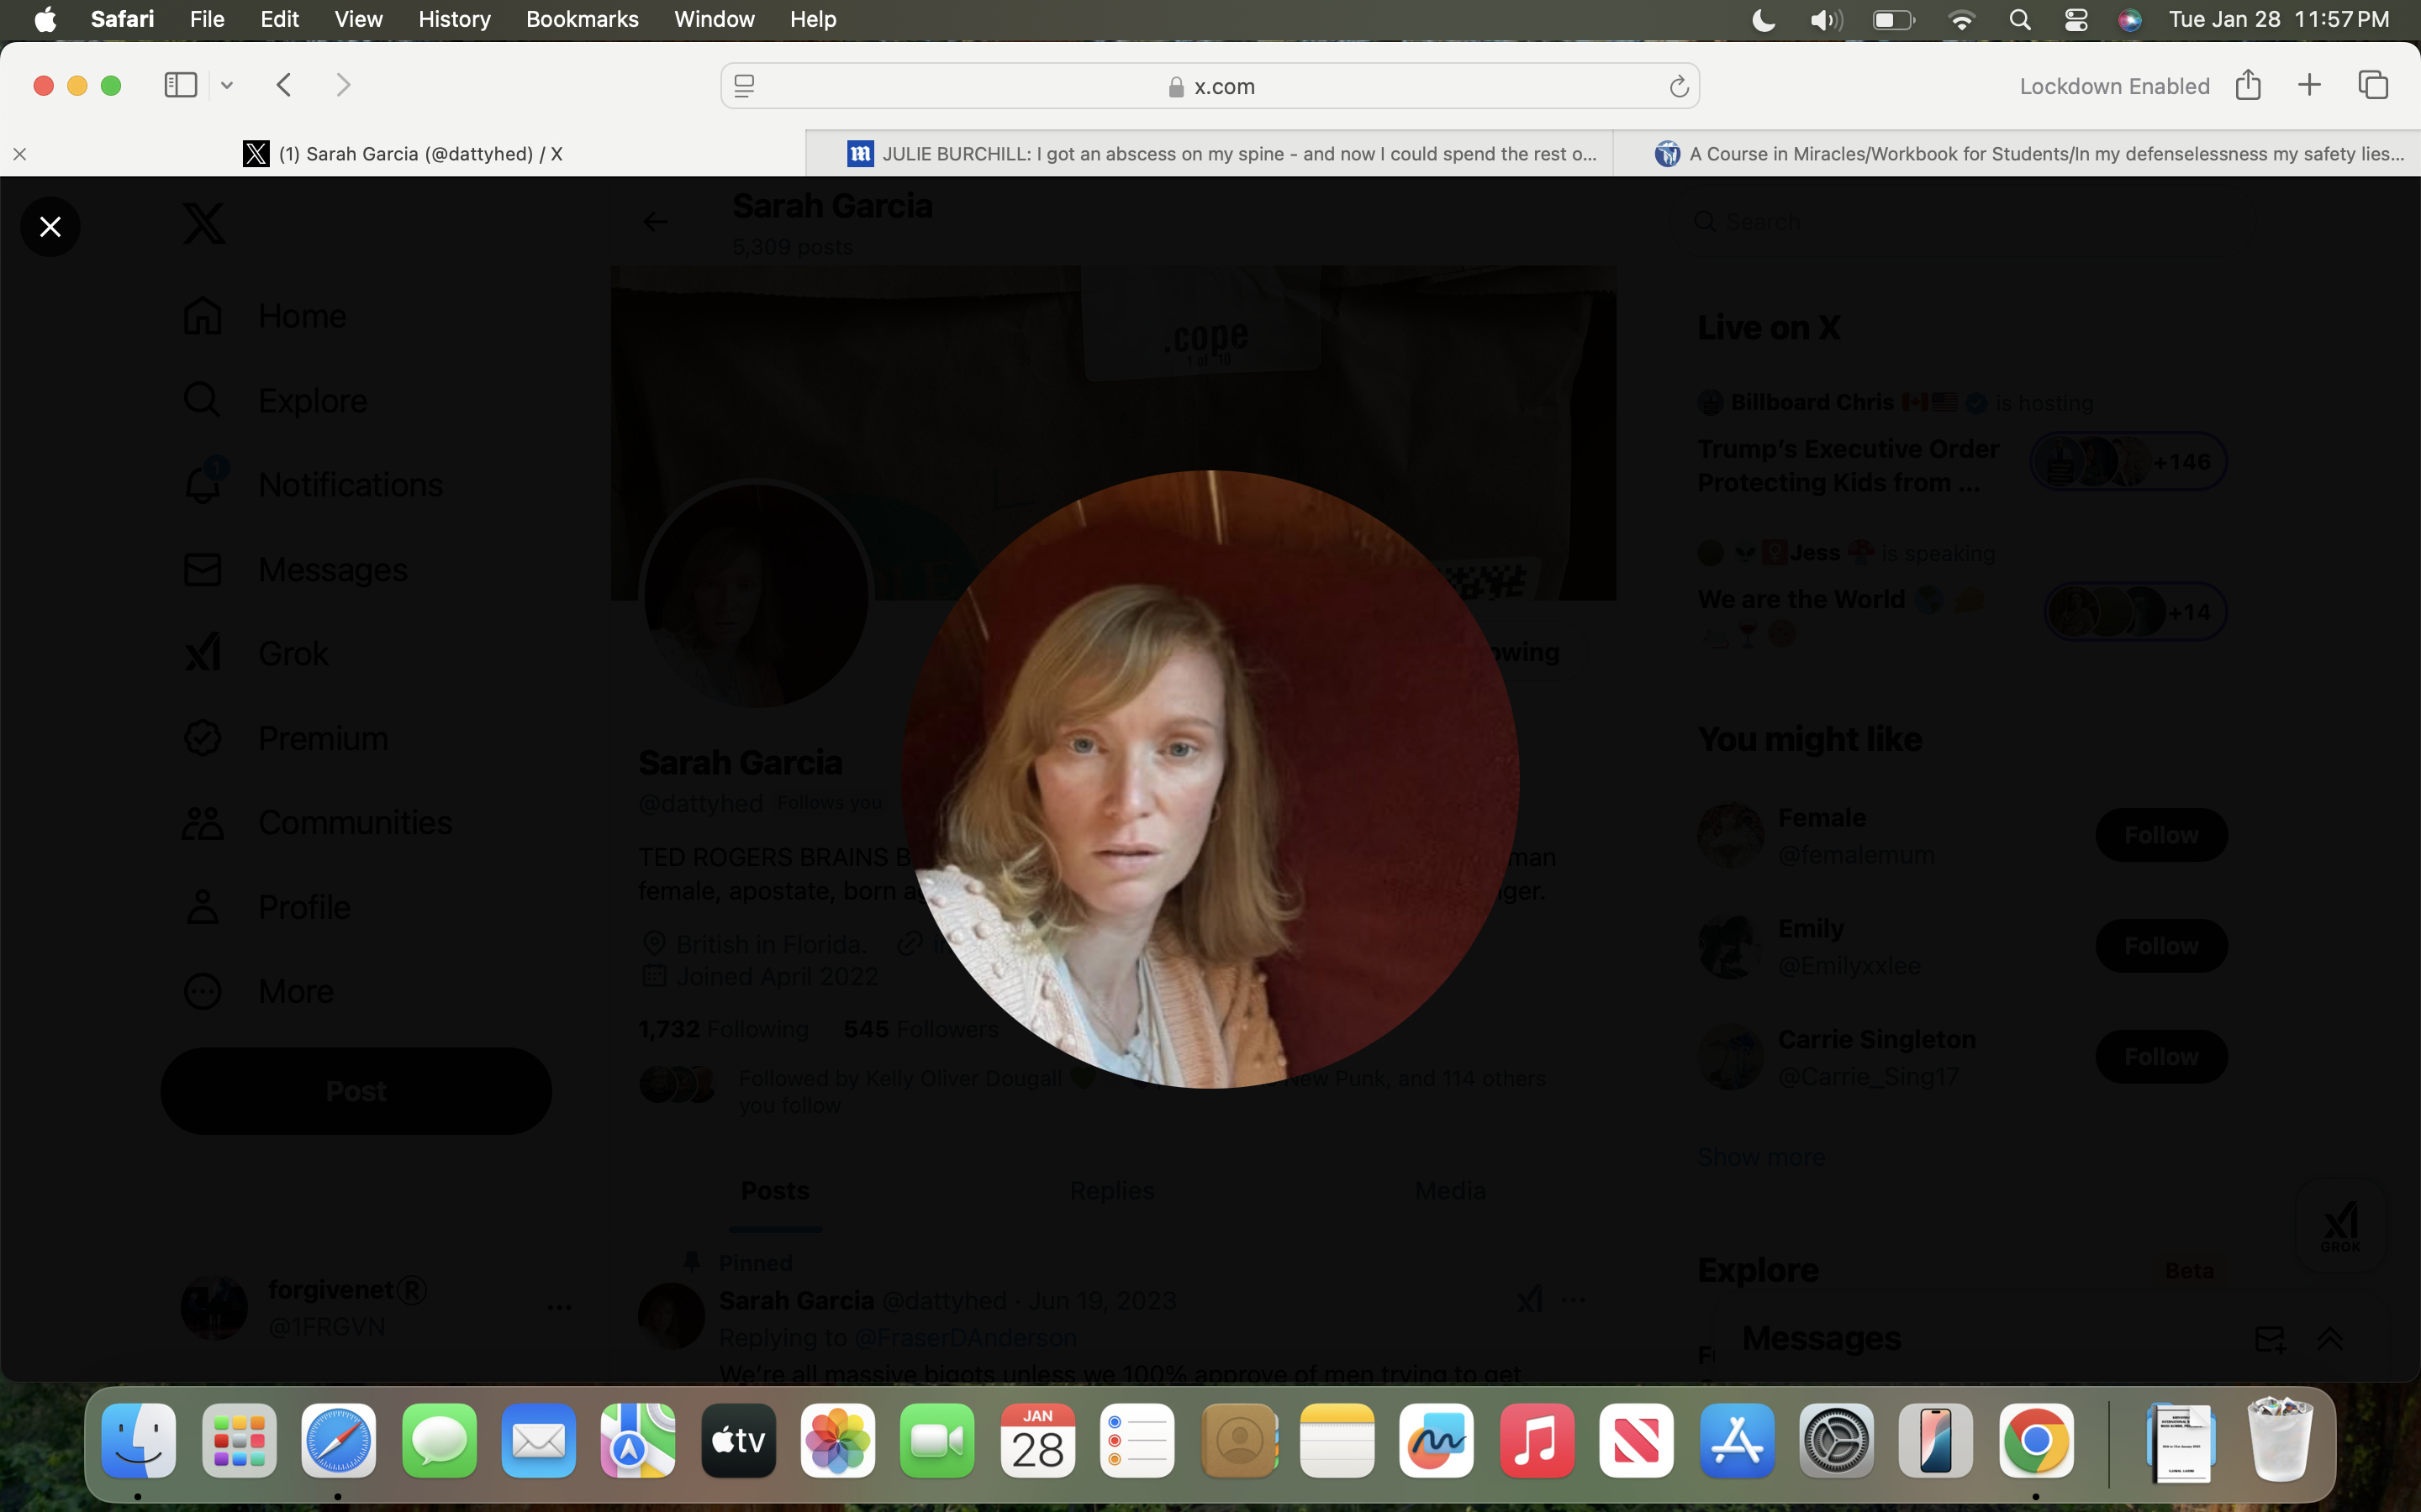This screenshot has width=2421, height=1512.
Task: Open a new tab
Action: pyautogui.click(x=2309, y=85)
